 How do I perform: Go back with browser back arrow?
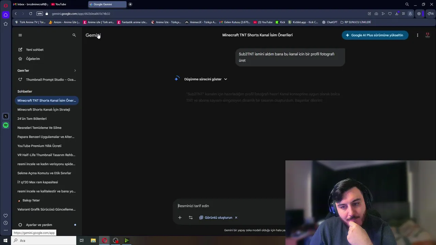(x=16, y=14)
